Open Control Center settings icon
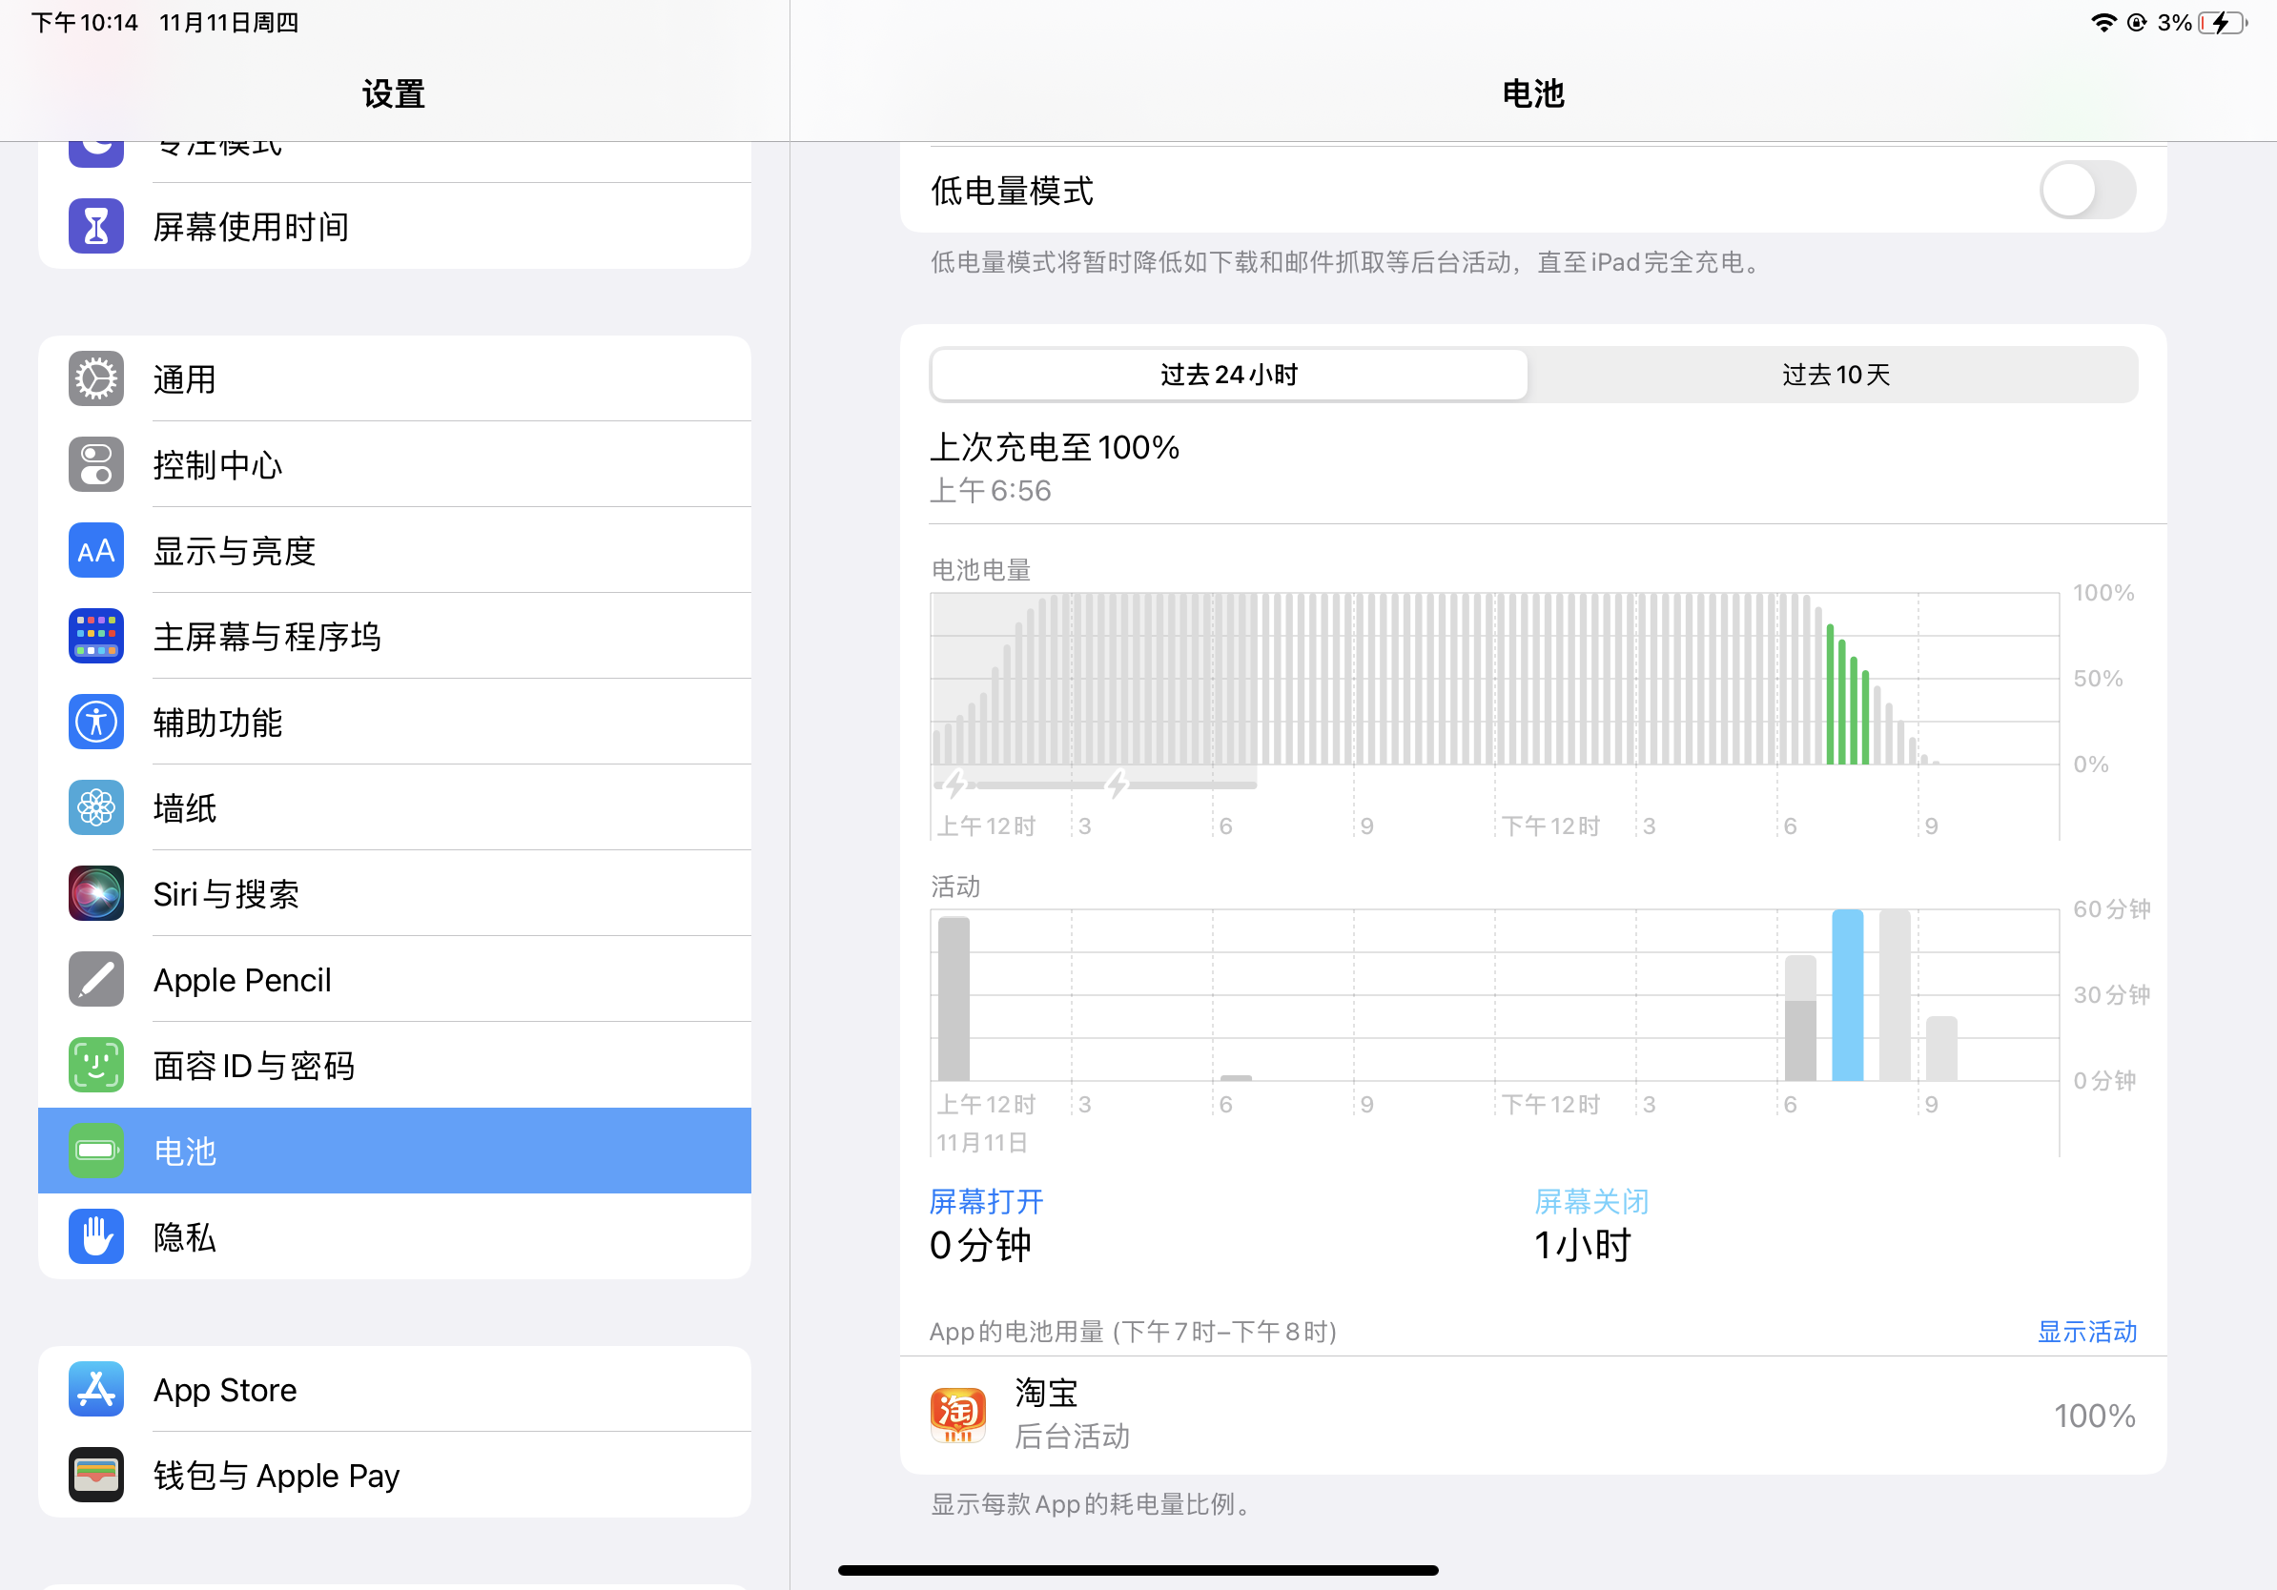 click(96, 465)
